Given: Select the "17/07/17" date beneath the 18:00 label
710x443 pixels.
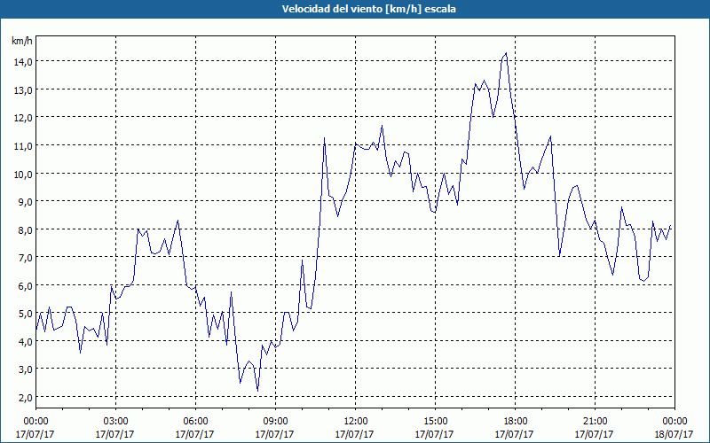Looking at the screenshot, I should pos(514,434).
